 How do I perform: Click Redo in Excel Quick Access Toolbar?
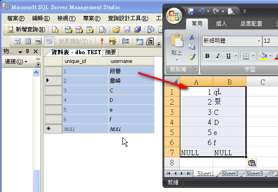[x=216, y=11]
